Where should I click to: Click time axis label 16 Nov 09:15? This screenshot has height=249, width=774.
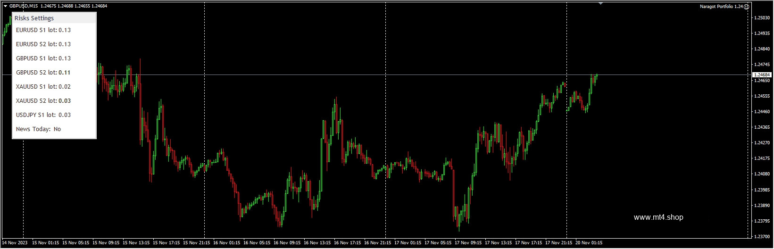tap(287, 243)
